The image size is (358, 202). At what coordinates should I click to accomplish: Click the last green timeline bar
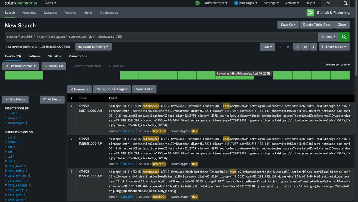point(340,75)
